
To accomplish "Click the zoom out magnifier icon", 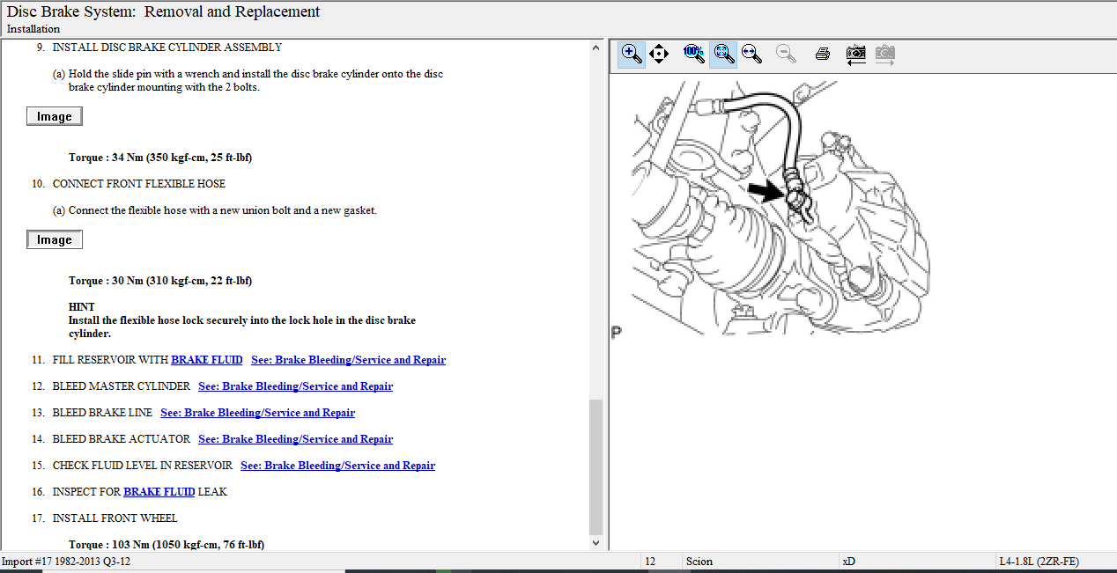I will pyautogui.click(x=786, y=54).
